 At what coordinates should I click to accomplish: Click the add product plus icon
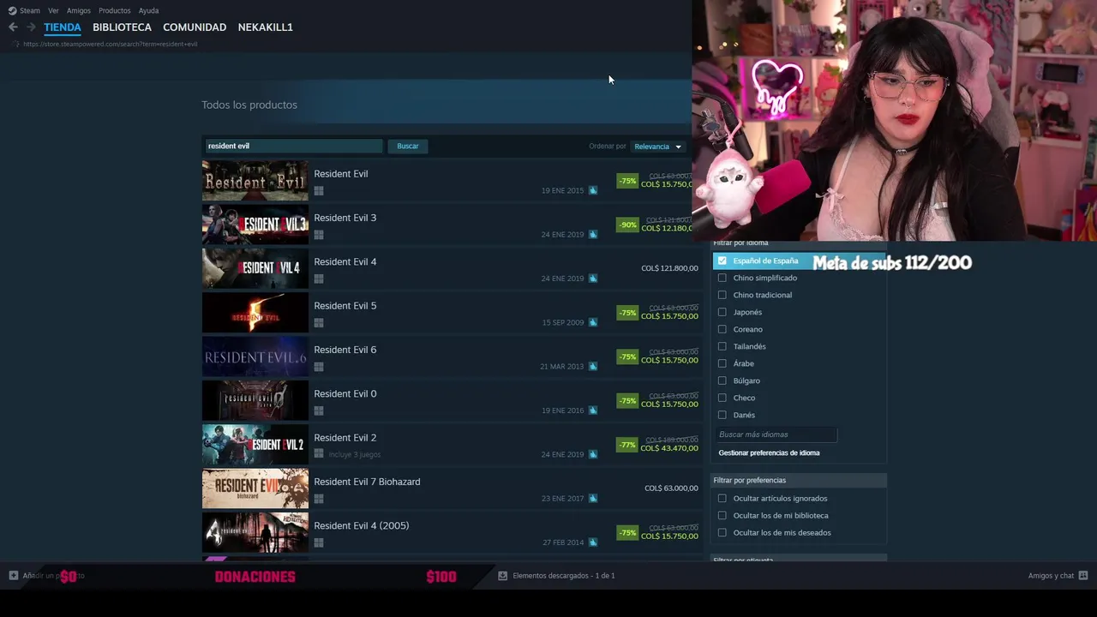pyautogui.click(x=13, y=576)
